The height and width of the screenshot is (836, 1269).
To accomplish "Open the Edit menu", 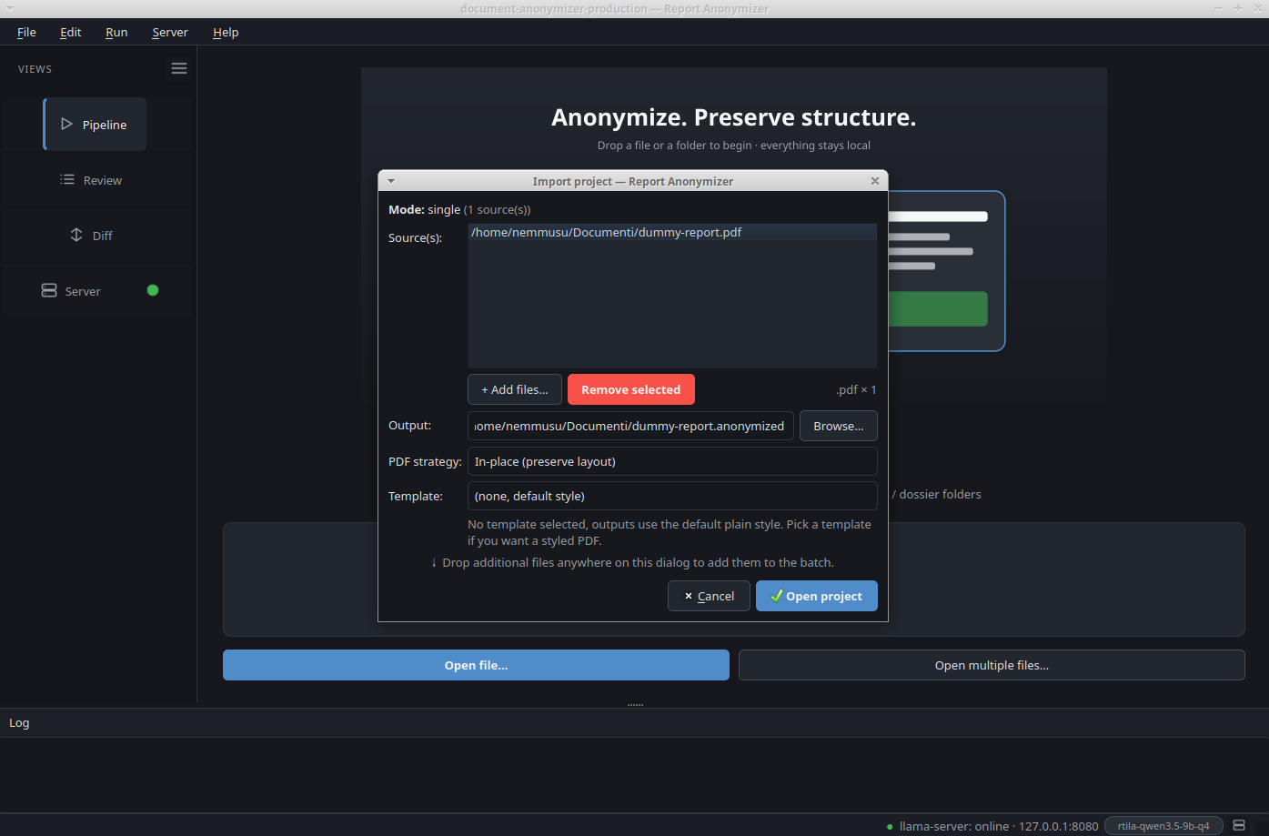I will [70, 32].
